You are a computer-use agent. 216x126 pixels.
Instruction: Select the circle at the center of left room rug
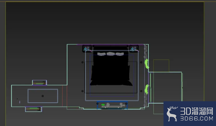coord(43,96)
